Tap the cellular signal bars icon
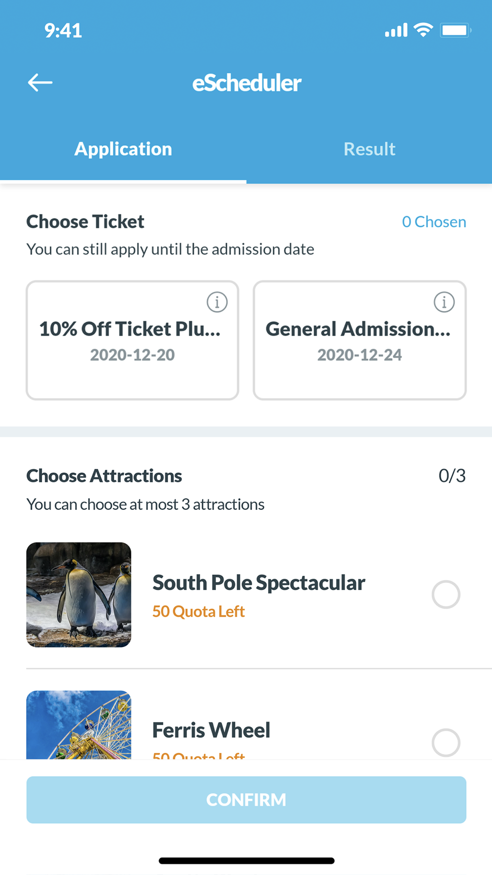Viewport: 492px width, 875px height. [x=396, y=31]
